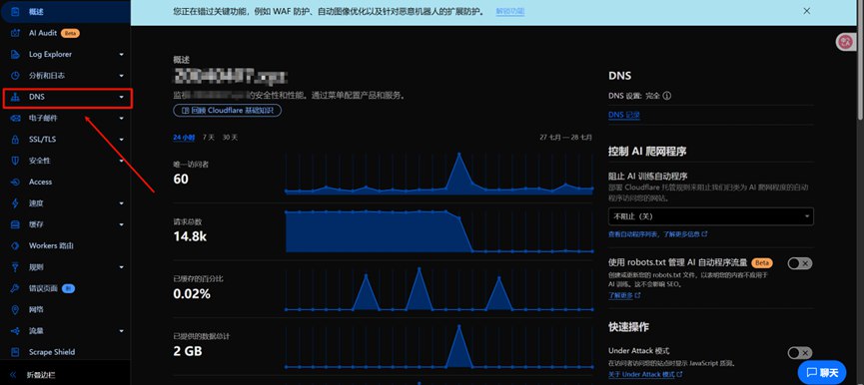Click the 错误页面 wrench icon

(16, 288)
